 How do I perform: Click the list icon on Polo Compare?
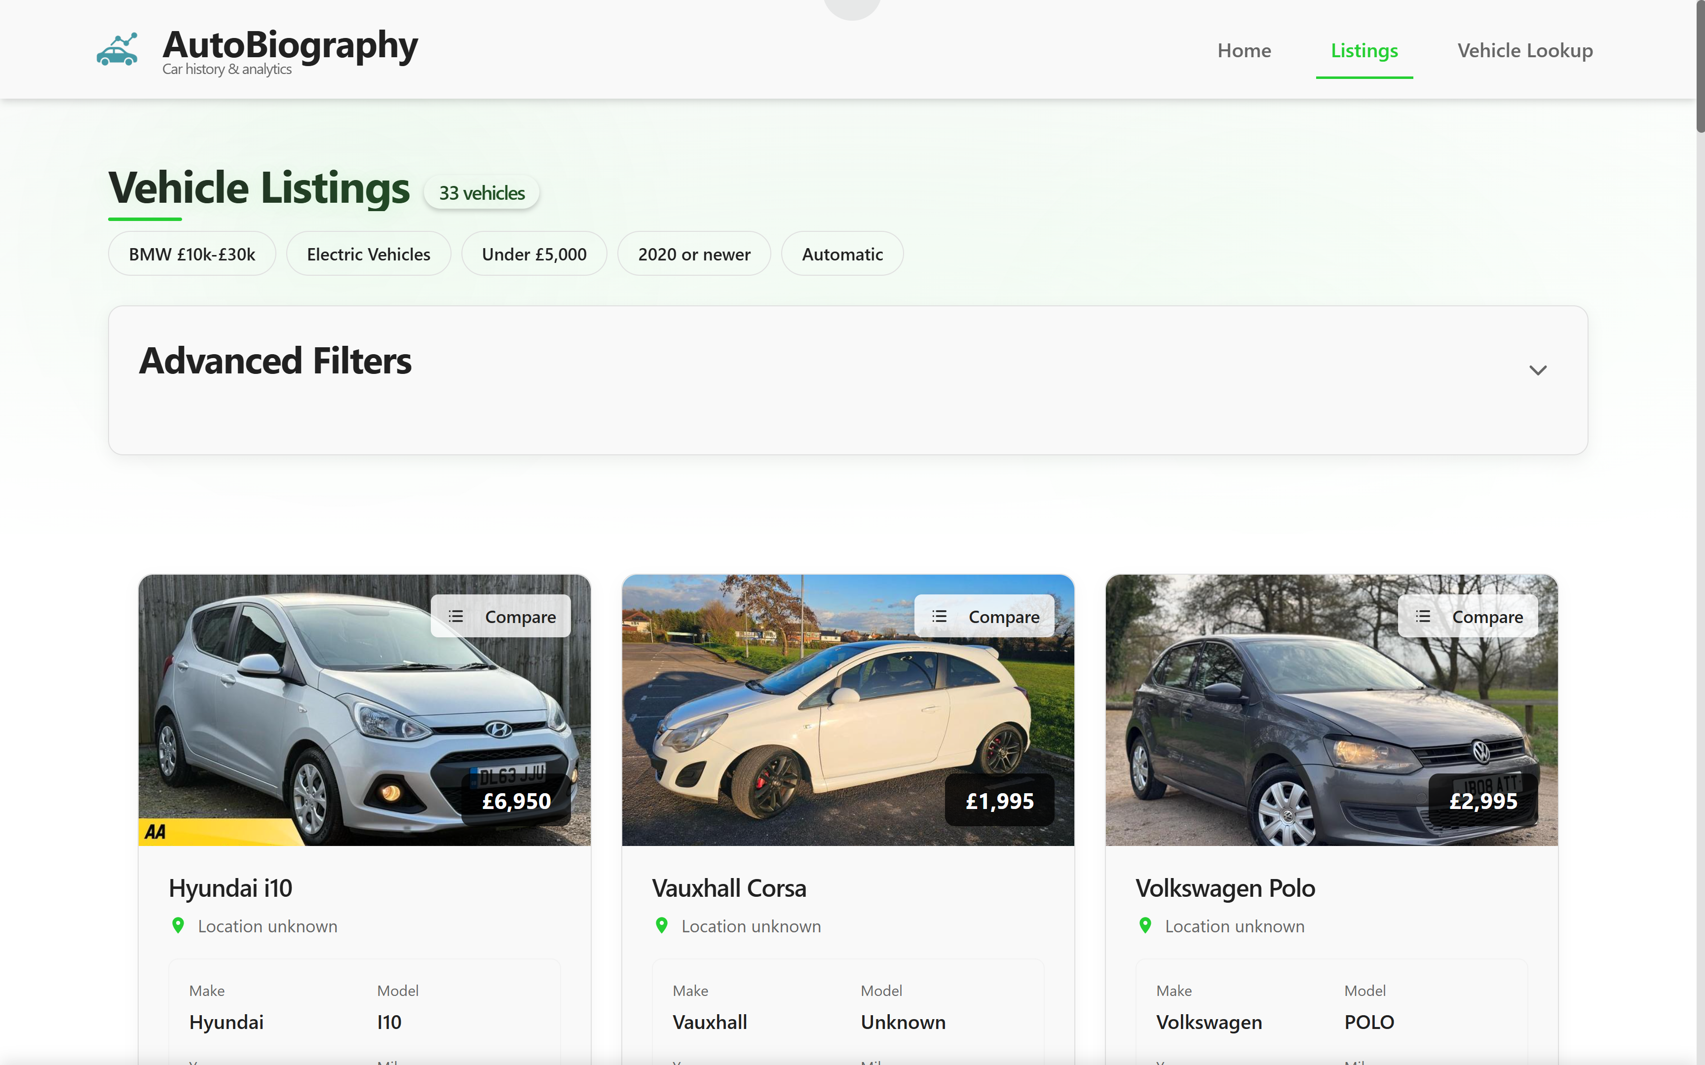1422,616
